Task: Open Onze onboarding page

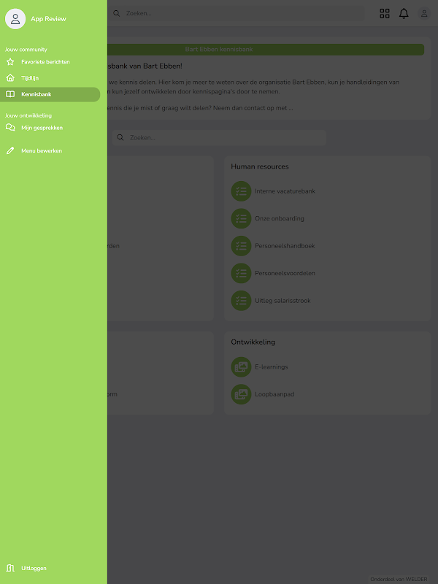Action: 280,218
